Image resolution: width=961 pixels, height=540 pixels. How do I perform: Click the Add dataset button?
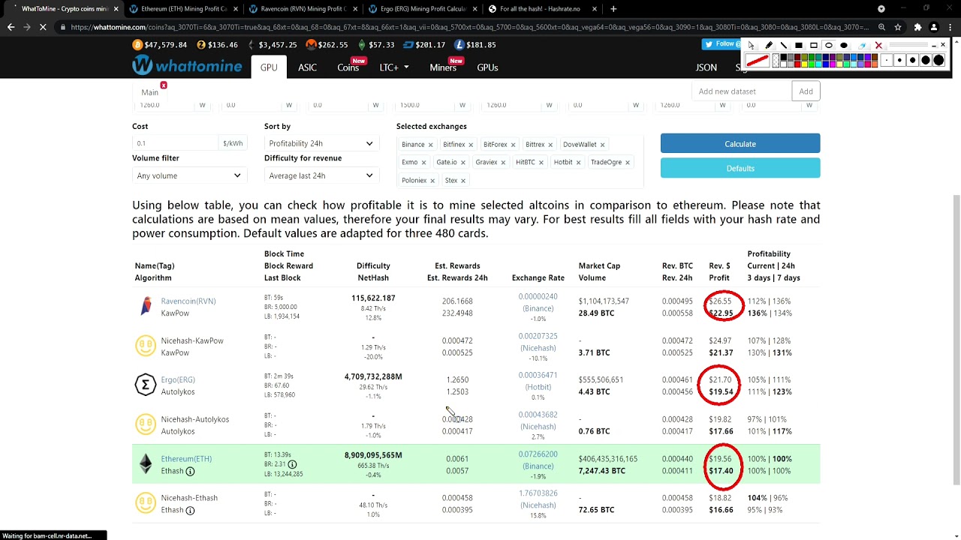click(806, 91)
